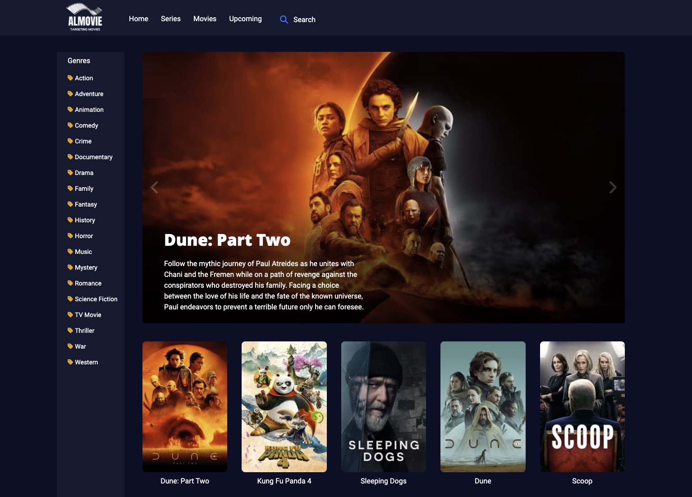Click the tag icon beside Romance
The image size is (692, 497).
[70, 283]
